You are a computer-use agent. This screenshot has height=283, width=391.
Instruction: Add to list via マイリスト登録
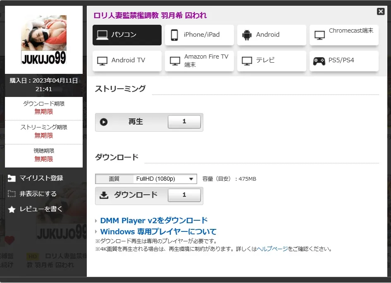click(x=36, y=178)
